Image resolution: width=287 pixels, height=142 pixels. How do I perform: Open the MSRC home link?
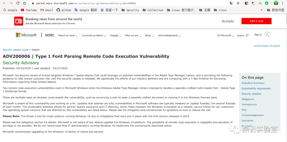click(x=50, y=35)
